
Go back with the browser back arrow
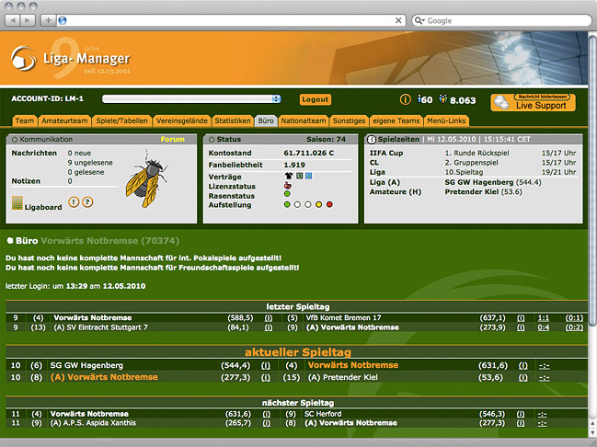[13, 20]
